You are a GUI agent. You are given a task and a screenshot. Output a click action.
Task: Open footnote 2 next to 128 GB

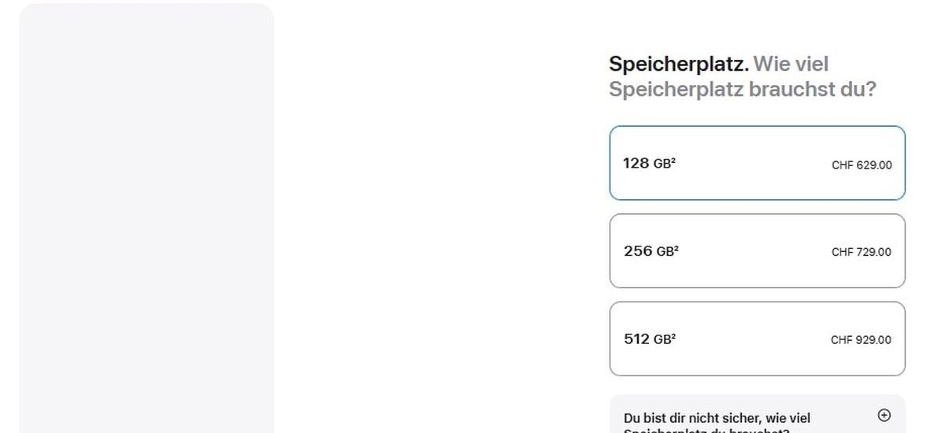(x=674, y=161)
